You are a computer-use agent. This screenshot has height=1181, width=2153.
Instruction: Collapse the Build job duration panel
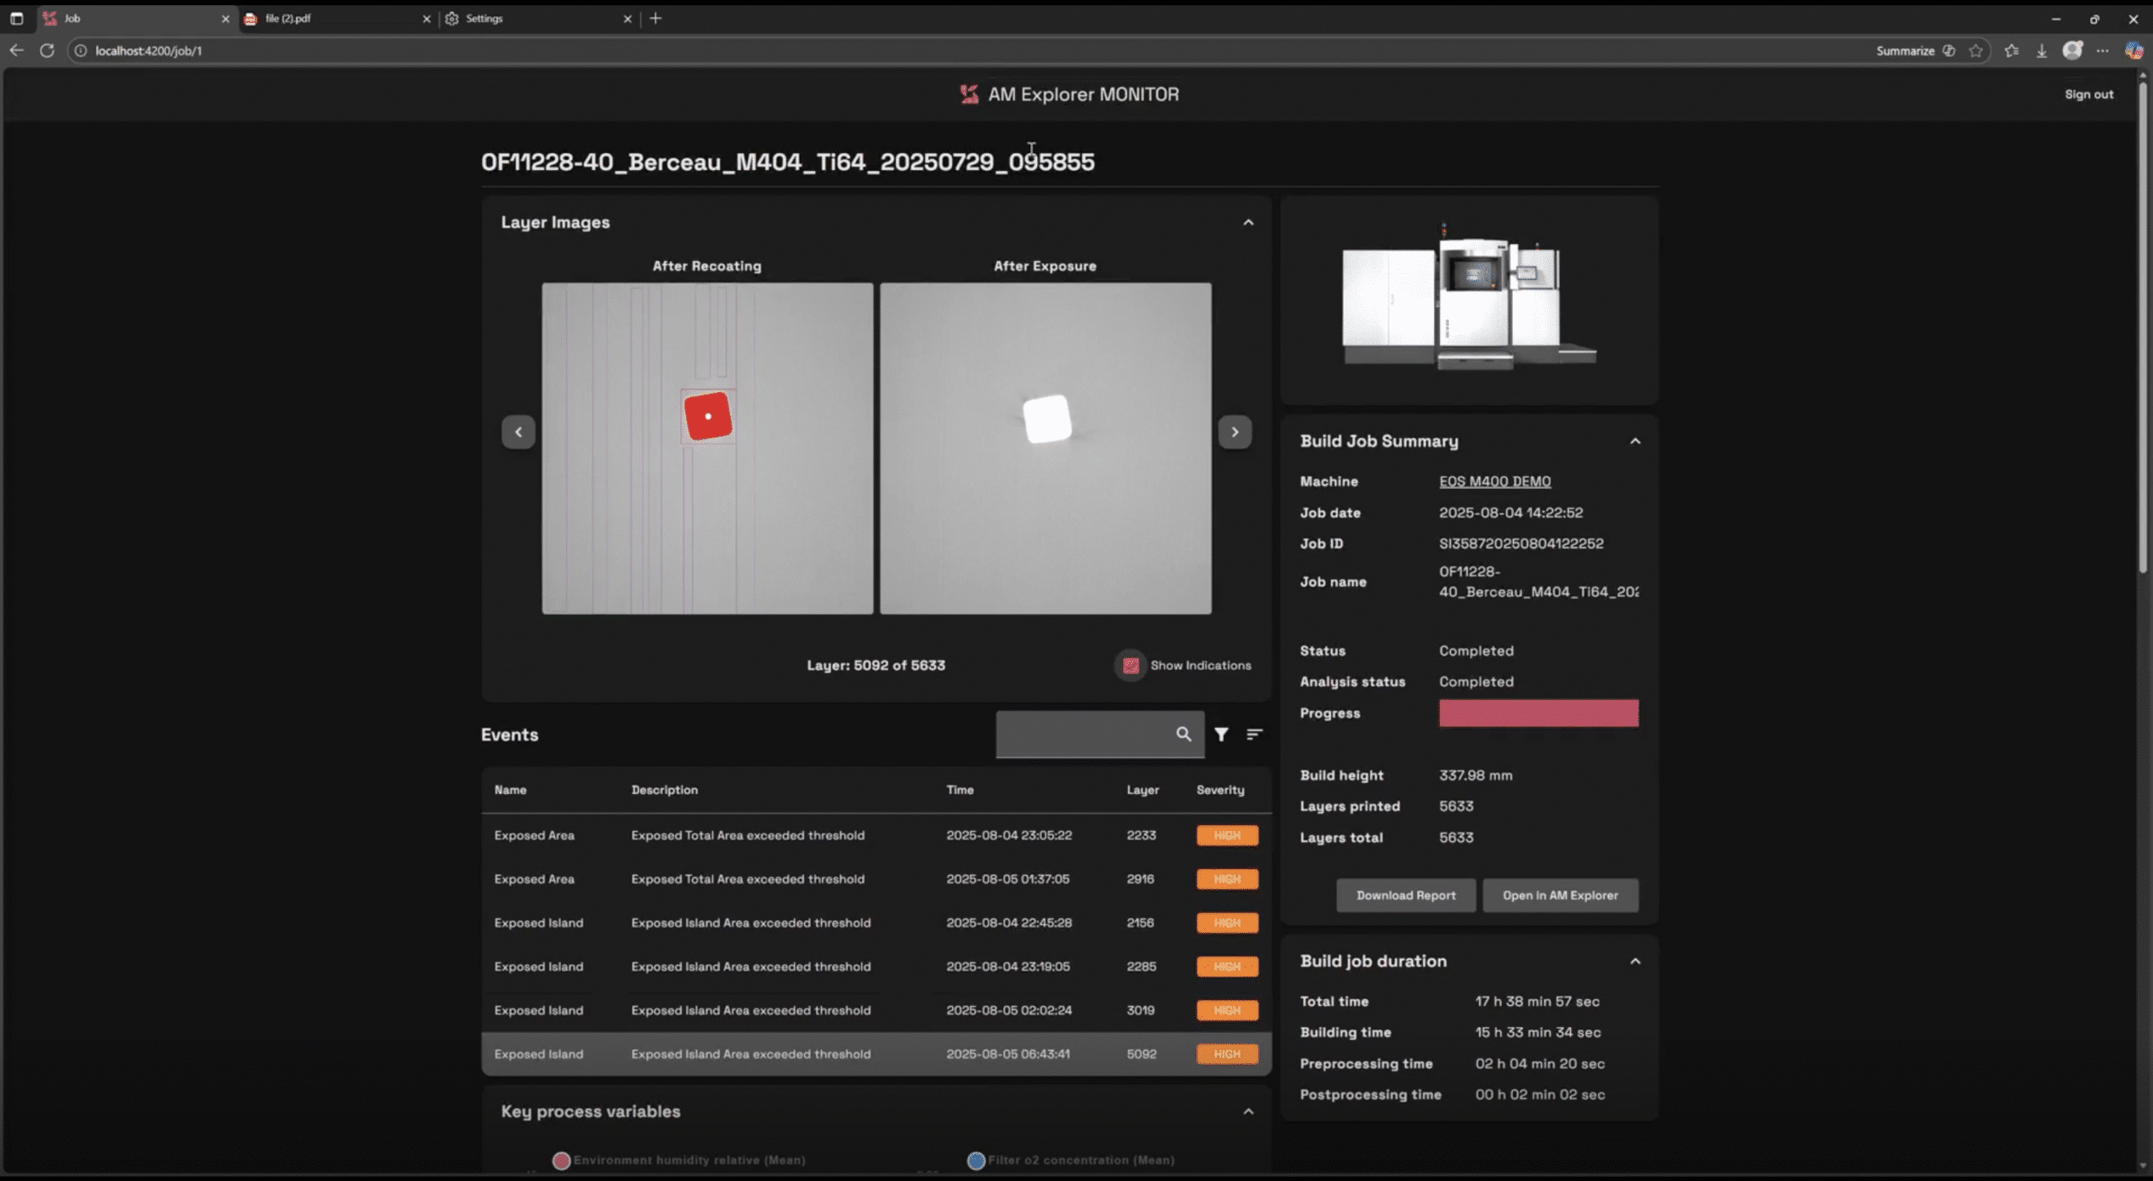(x=1635, y=961)
